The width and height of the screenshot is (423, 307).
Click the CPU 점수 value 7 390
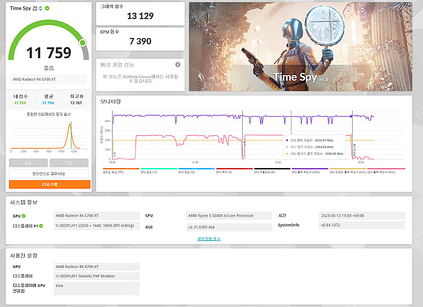(140, 41)
